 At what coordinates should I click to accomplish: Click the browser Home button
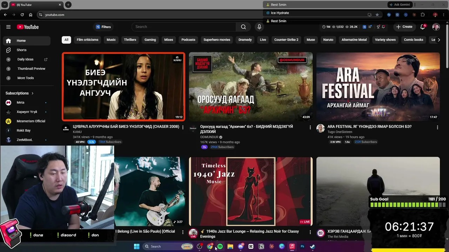tap(31, 15)
